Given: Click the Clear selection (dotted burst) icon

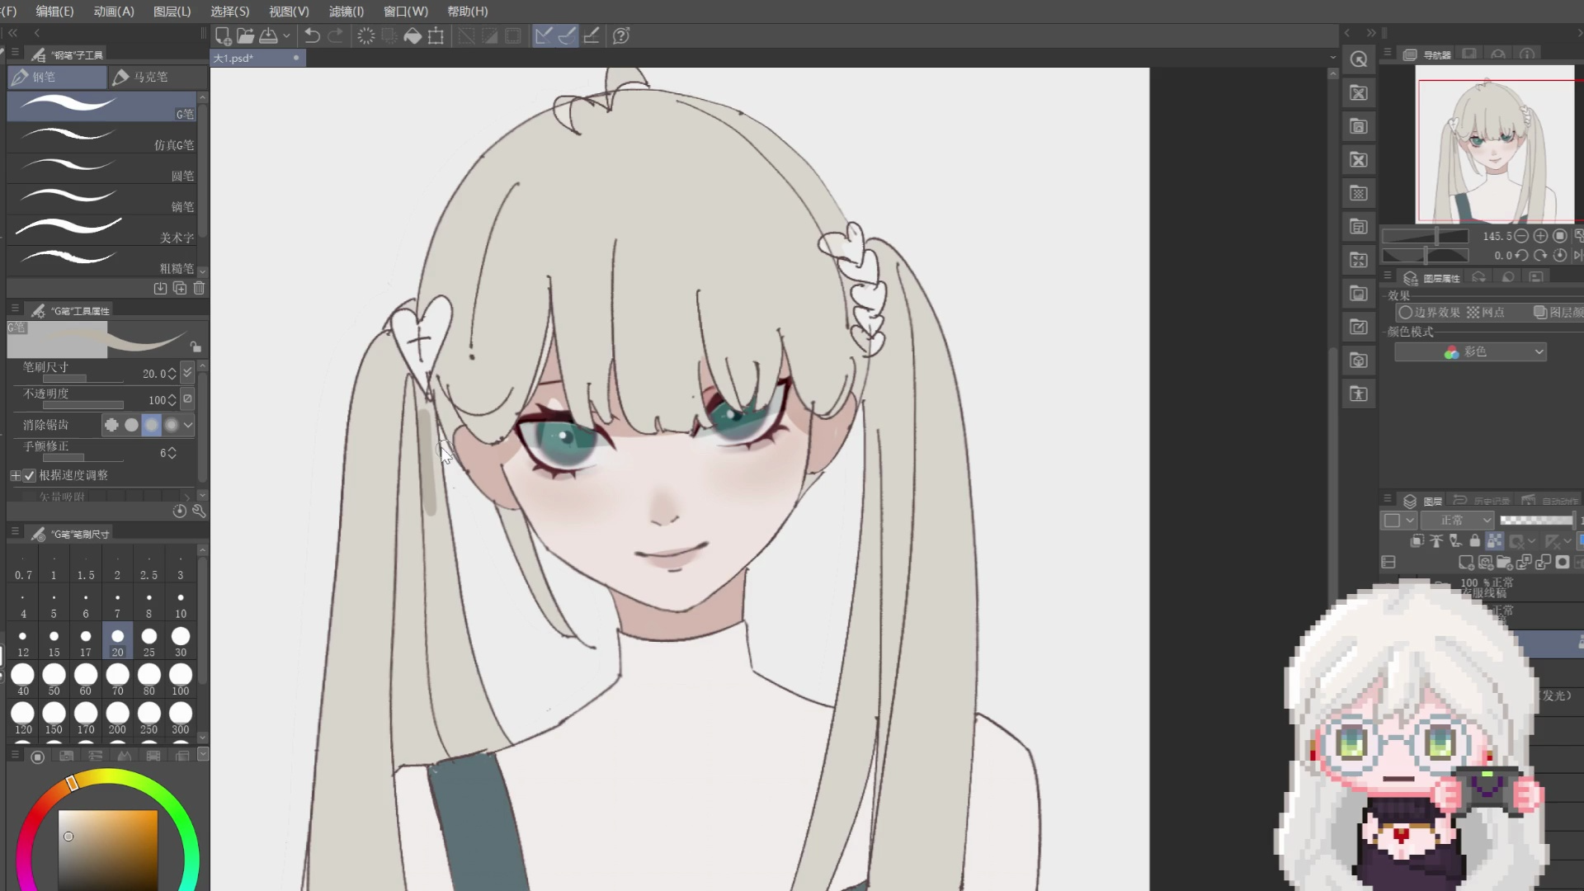Looking at the screenshot, I should pos(365,35).
